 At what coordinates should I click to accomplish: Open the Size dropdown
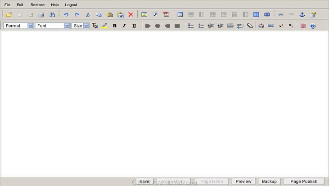86,26
